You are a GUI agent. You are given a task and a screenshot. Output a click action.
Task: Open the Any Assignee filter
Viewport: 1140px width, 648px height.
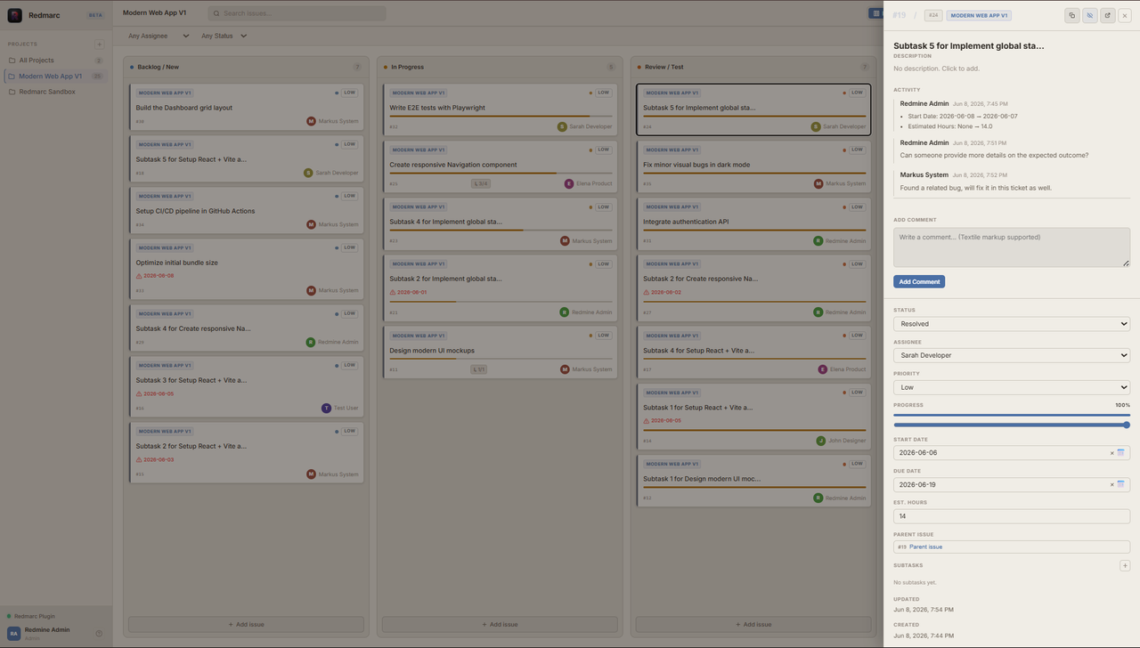[159, 36]
